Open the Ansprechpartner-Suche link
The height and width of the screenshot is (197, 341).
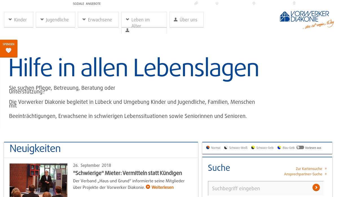(x=303, y=174)
